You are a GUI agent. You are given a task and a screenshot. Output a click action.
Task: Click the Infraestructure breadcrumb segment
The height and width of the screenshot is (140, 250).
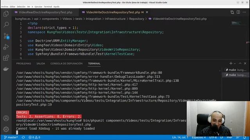115,19
